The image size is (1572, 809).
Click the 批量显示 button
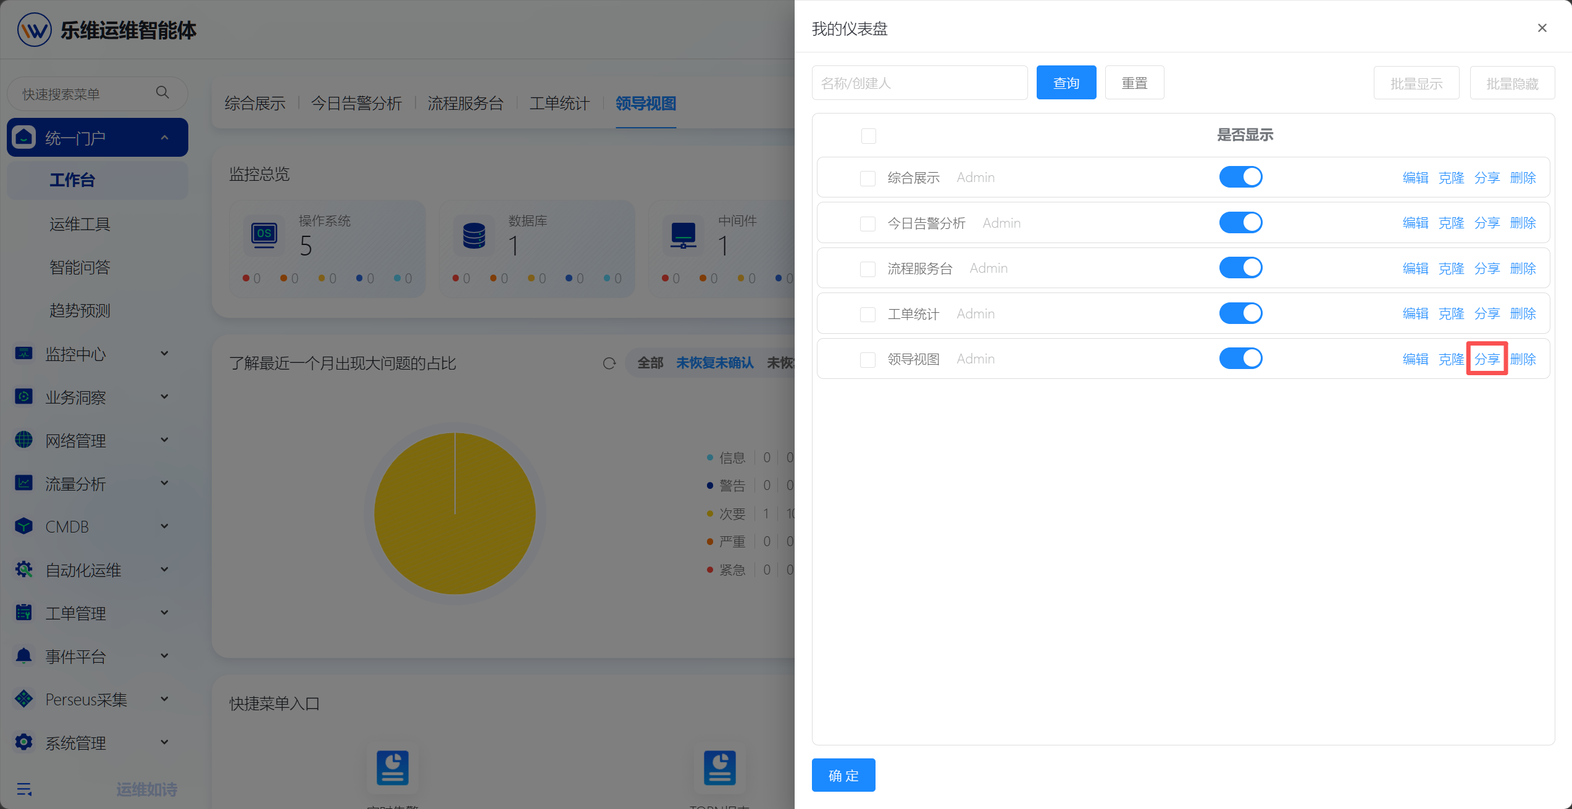click(1416, 83)
